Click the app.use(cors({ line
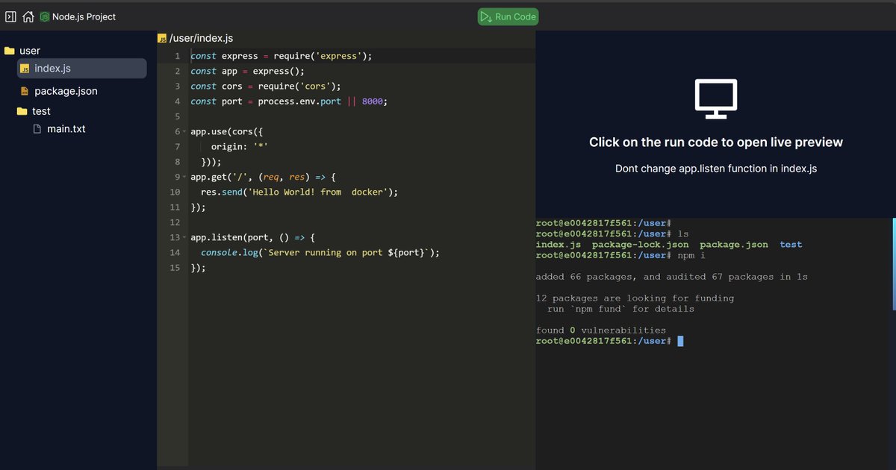 [x=227, y=132]
